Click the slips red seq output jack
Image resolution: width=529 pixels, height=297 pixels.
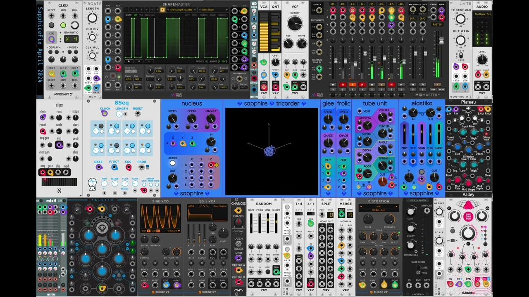[x=43, y=172]
